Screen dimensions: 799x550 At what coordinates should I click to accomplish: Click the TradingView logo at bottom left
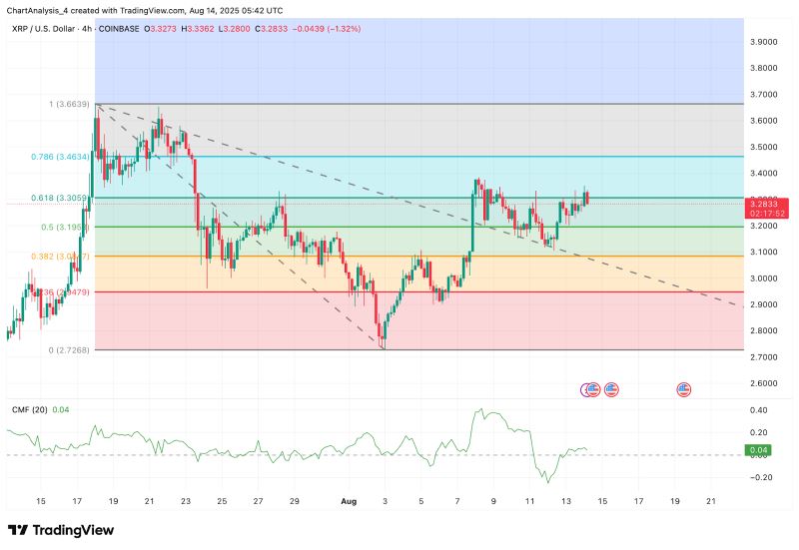pos(60,530)
